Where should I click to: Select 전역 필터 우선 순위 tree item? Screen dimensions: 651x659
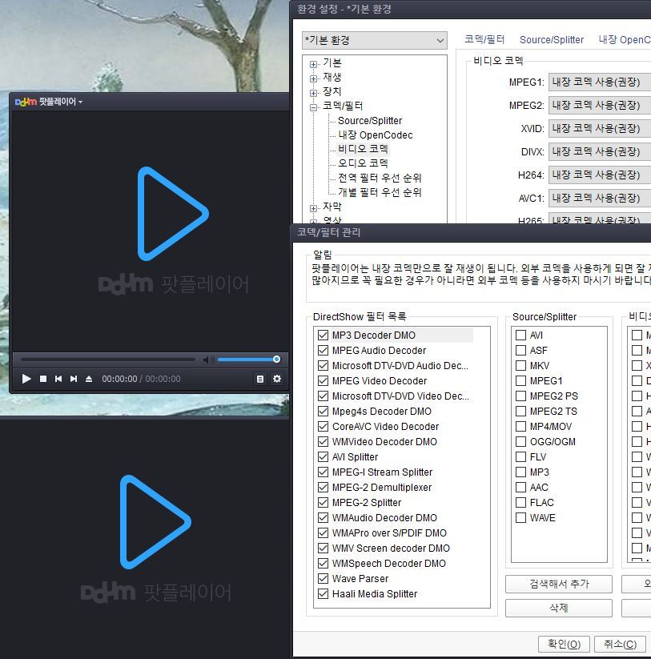coord(380,178)
